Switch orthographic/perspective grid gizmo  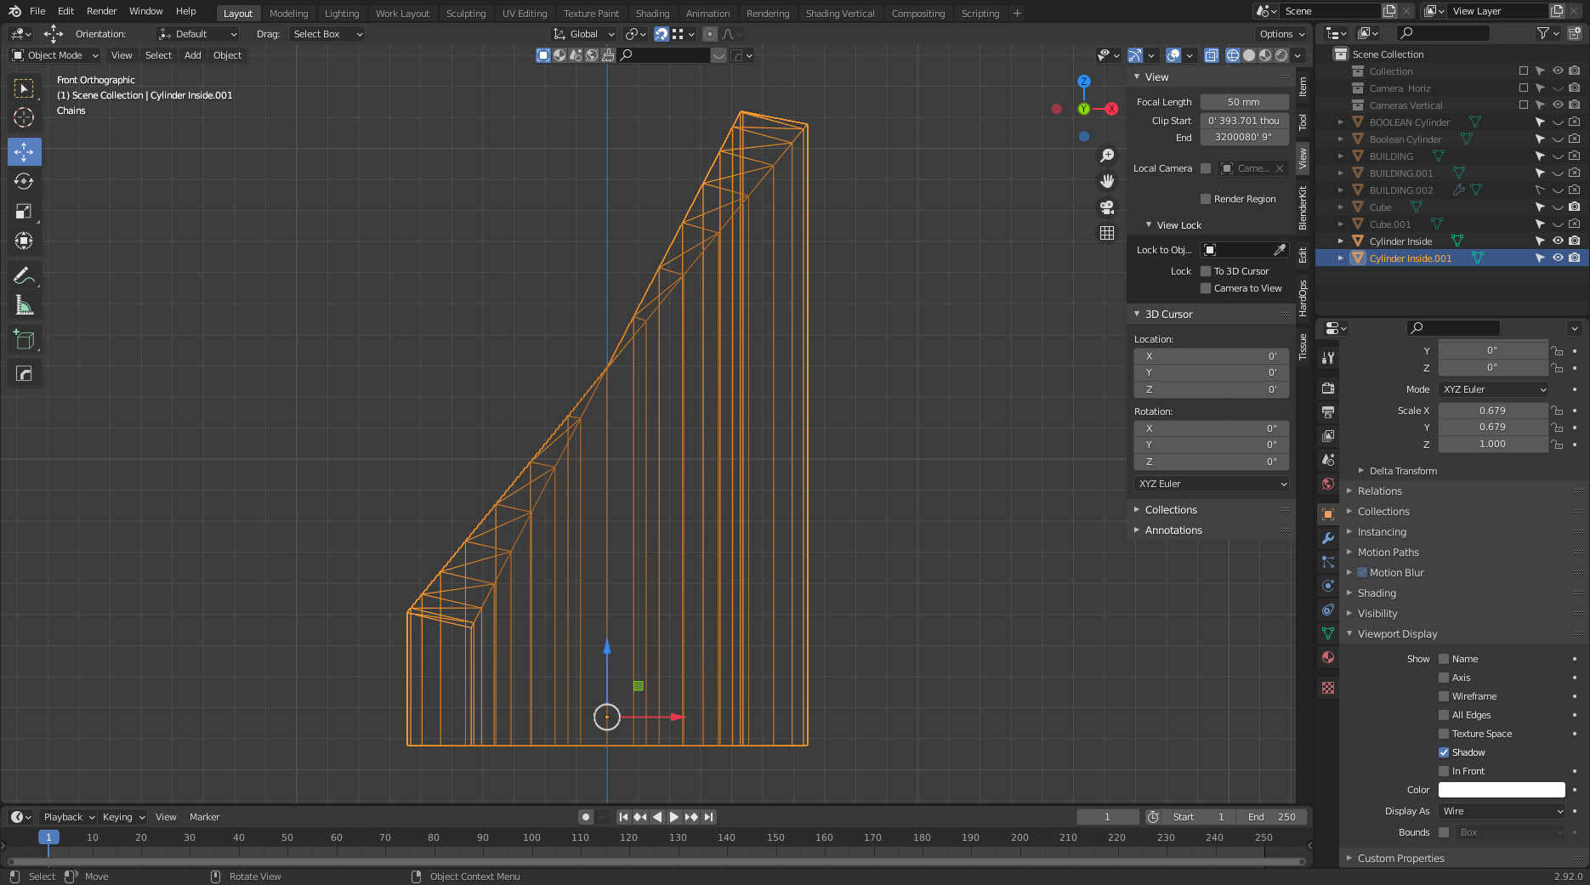pos(1106,232)
